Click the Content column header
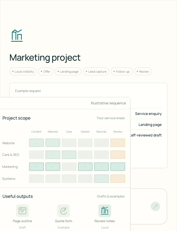This screenshot has height=231, width=177. [x=36, y=132]
